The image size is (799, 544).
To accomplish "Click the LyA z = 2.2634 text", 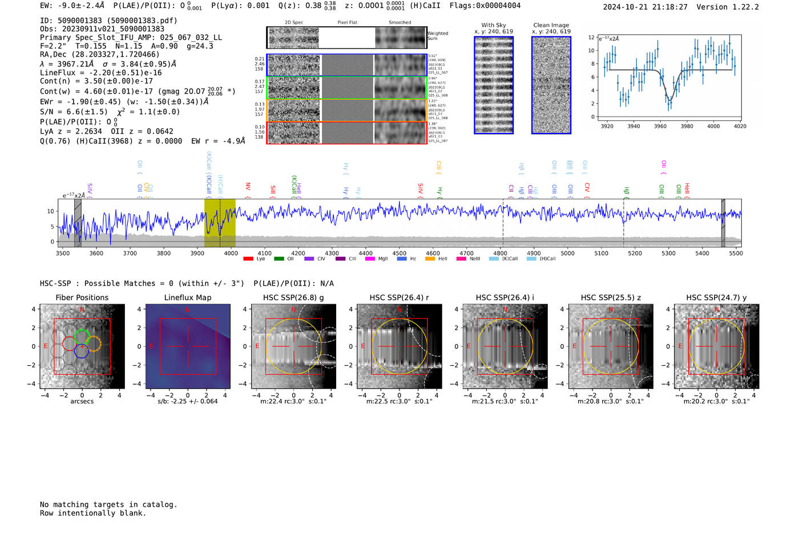I will pyautogui.click(x=71, y=131).
